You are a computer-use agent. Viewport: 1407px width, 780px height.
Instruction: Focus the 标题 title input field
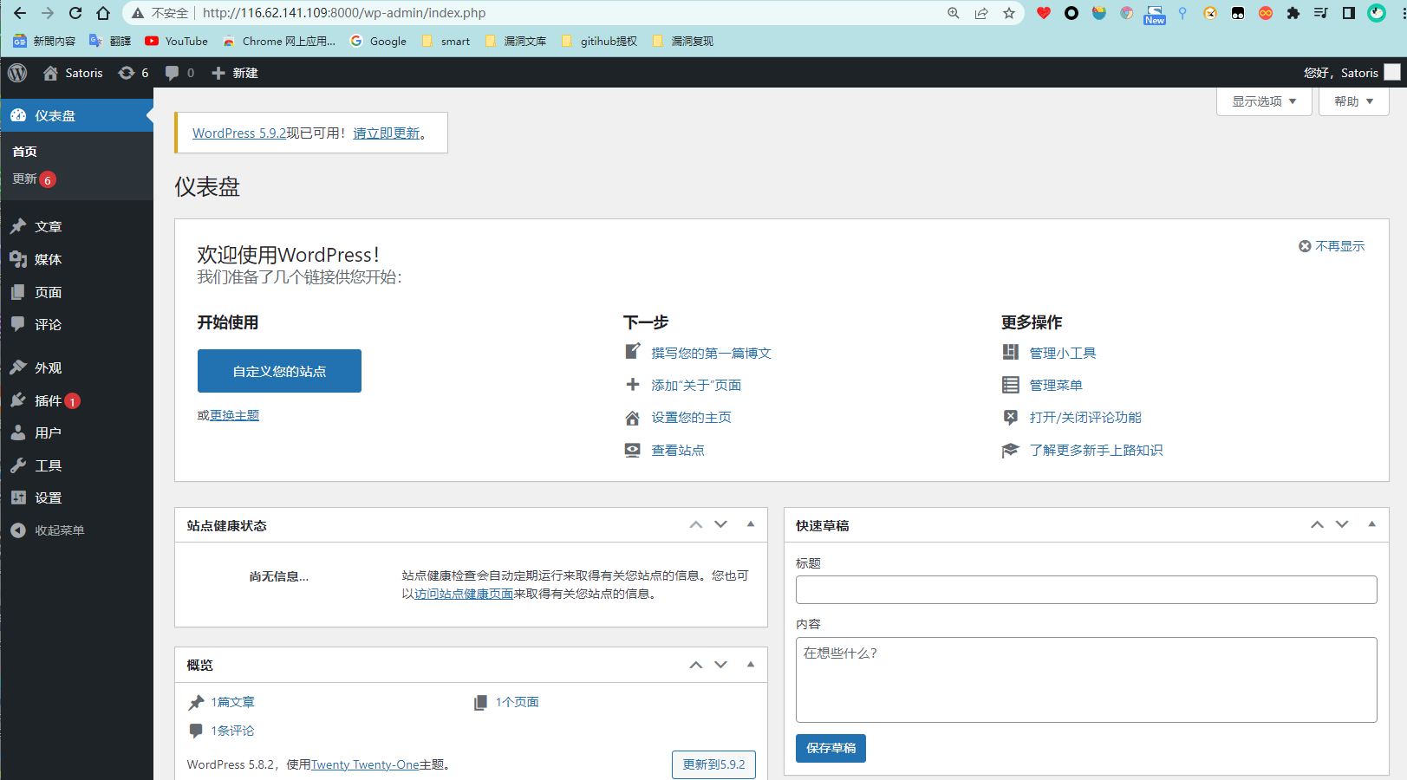coord(1086,589)
